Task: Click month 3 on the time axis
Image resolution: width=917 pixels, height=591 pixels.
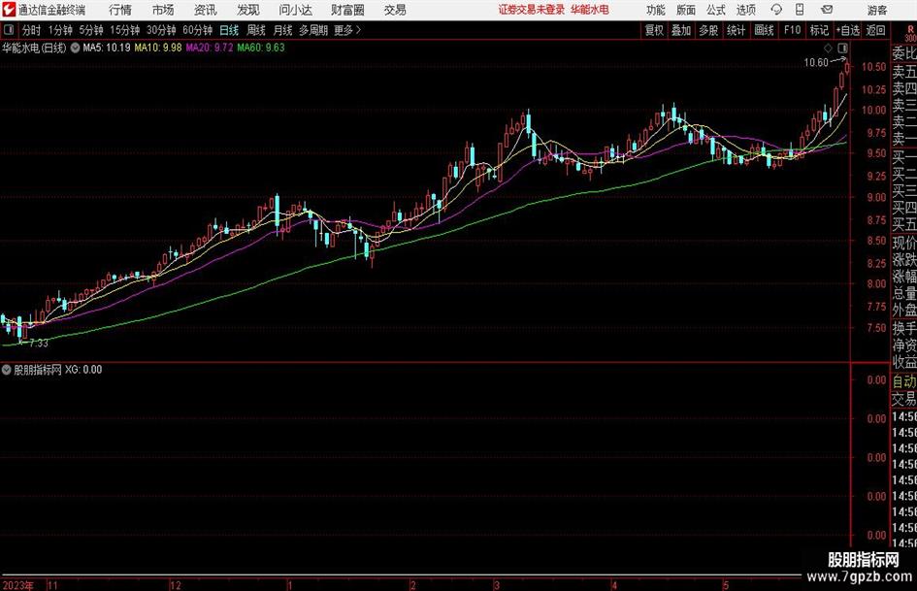Action: tap(497, 585)
